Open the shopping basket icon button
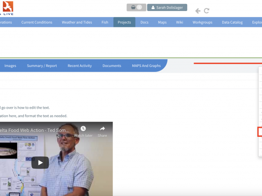The image size is (262, 196). (136, 7)
